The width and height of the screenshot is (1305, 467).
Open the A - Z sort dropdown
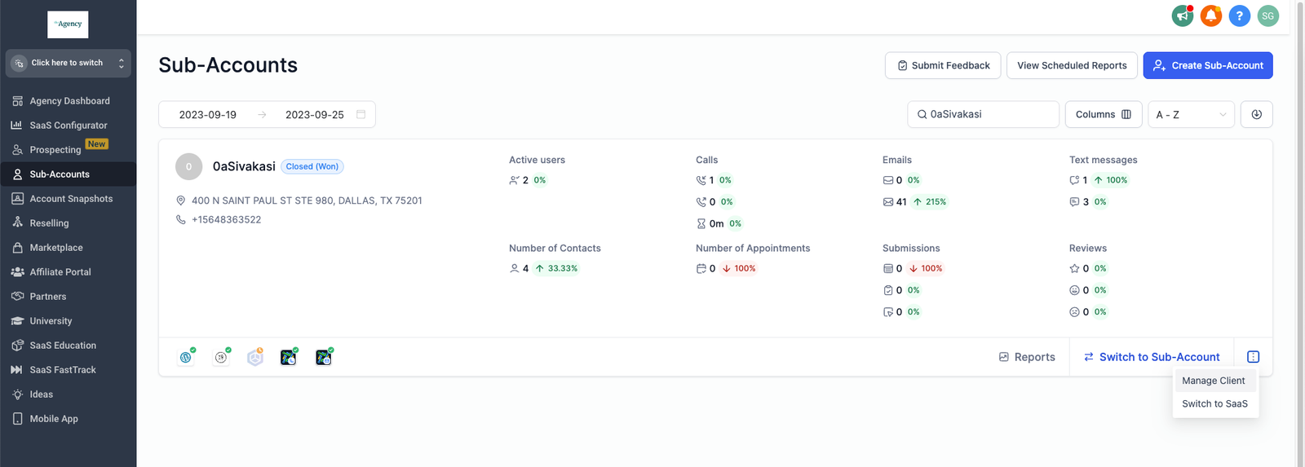pyautogui.click(x=1191, y=115)
